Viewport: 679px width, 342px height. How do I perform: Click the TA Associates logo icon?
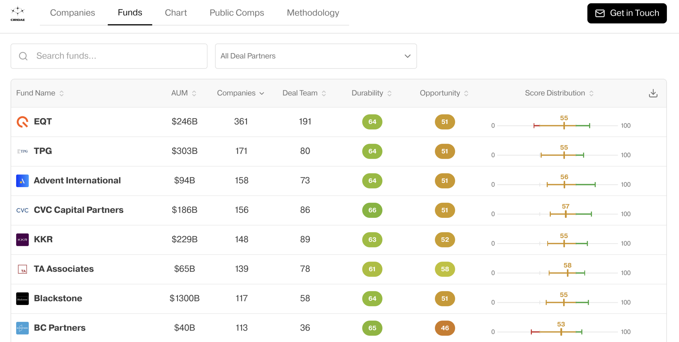22,269
